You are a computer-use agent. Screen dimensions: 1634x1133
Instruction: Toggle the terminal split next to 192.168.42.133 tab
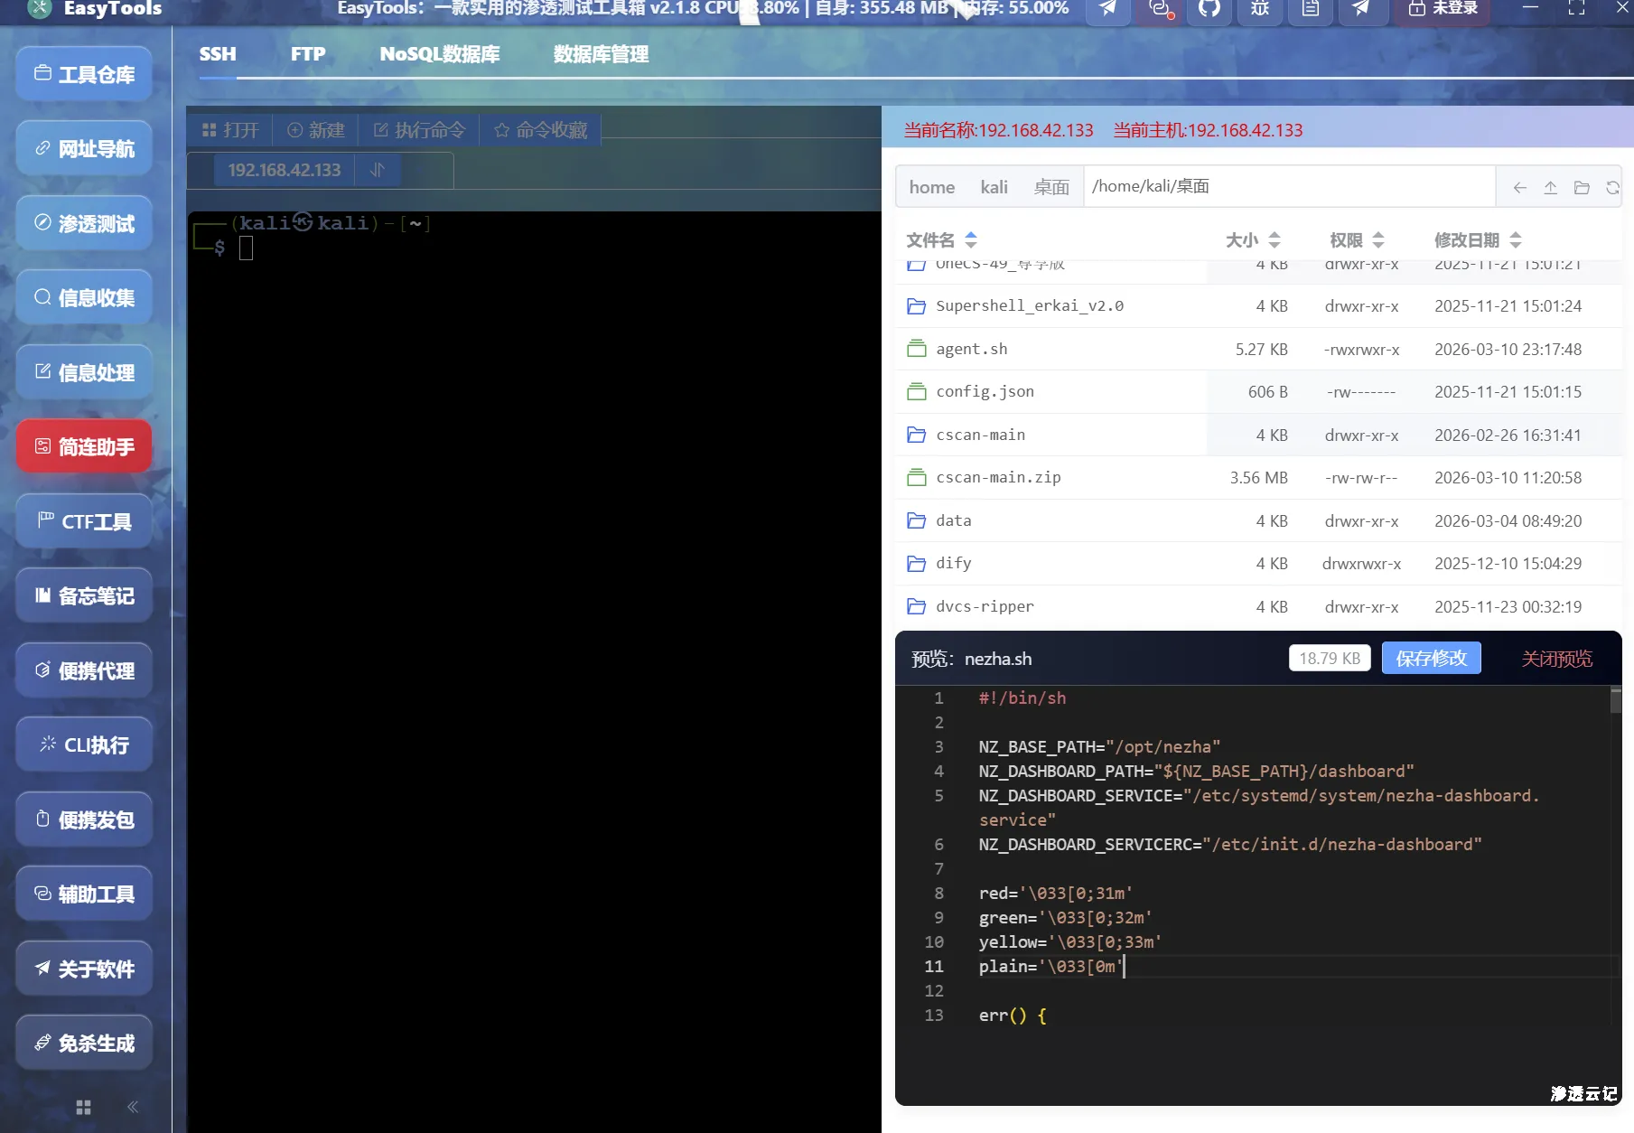[378, 170]
